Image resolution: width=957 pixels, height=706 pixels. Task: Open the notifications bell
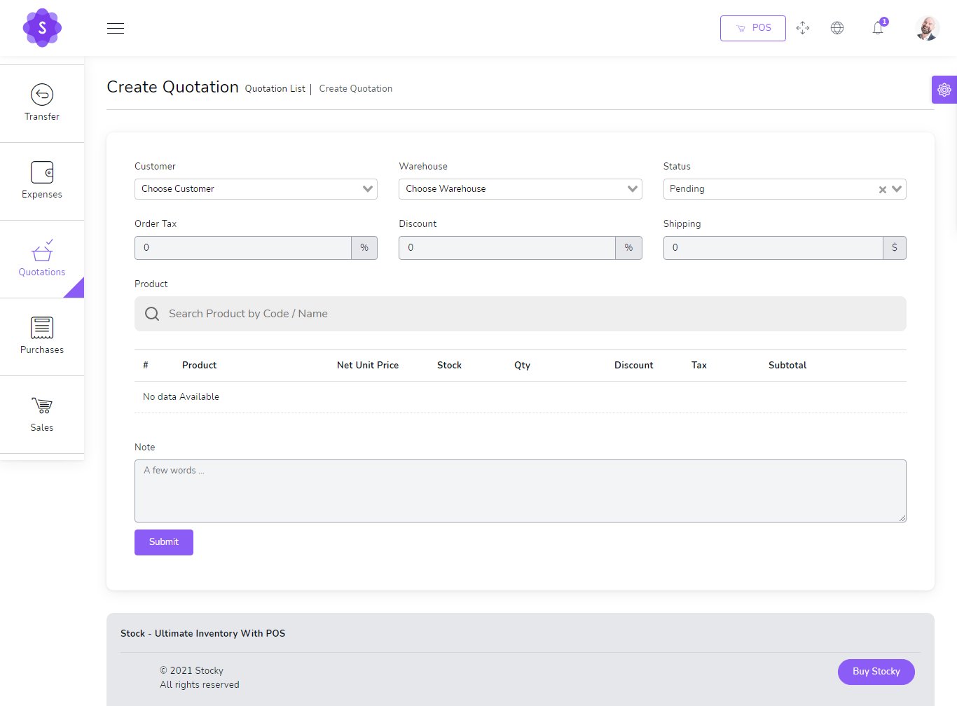[x=878, y=28]
